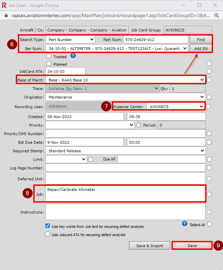This screenshot has width=223, height=270.
Task: Expand the Originator dropdown
Action: 125,97
